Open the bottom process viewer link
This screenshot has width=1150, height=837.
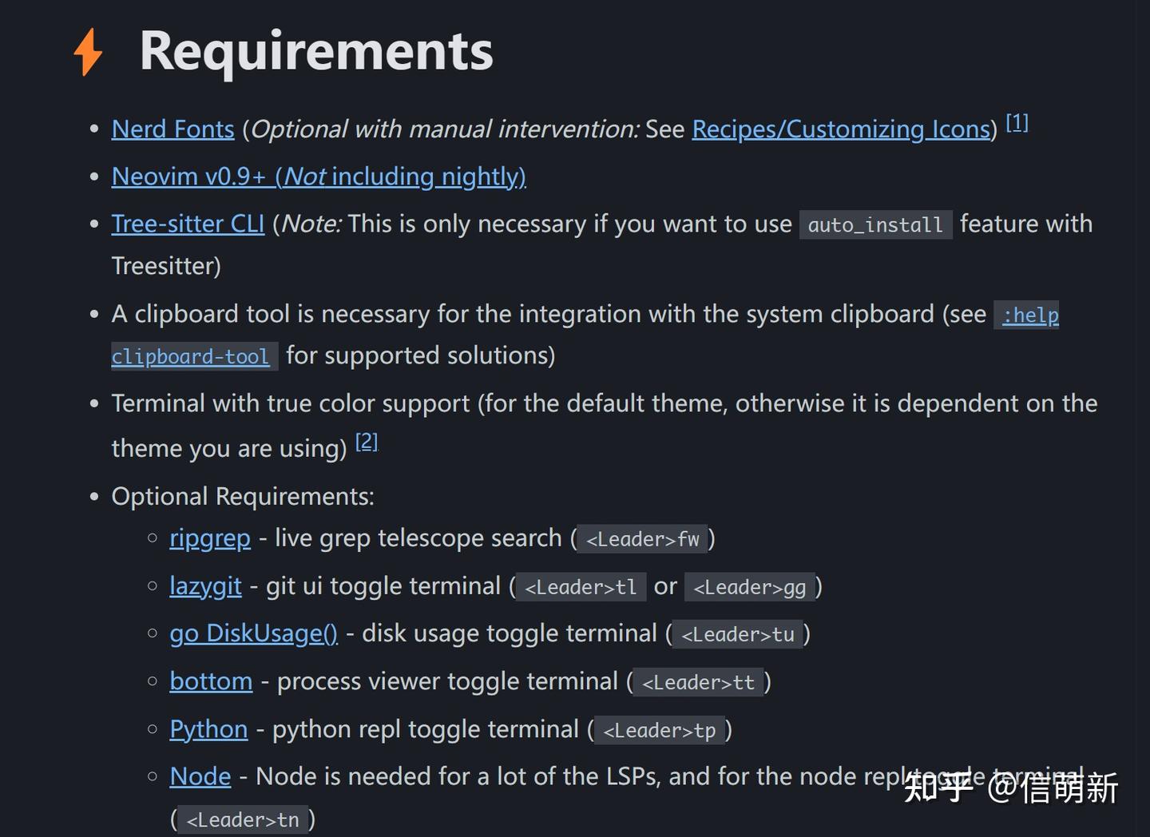[x=211, y=681]
